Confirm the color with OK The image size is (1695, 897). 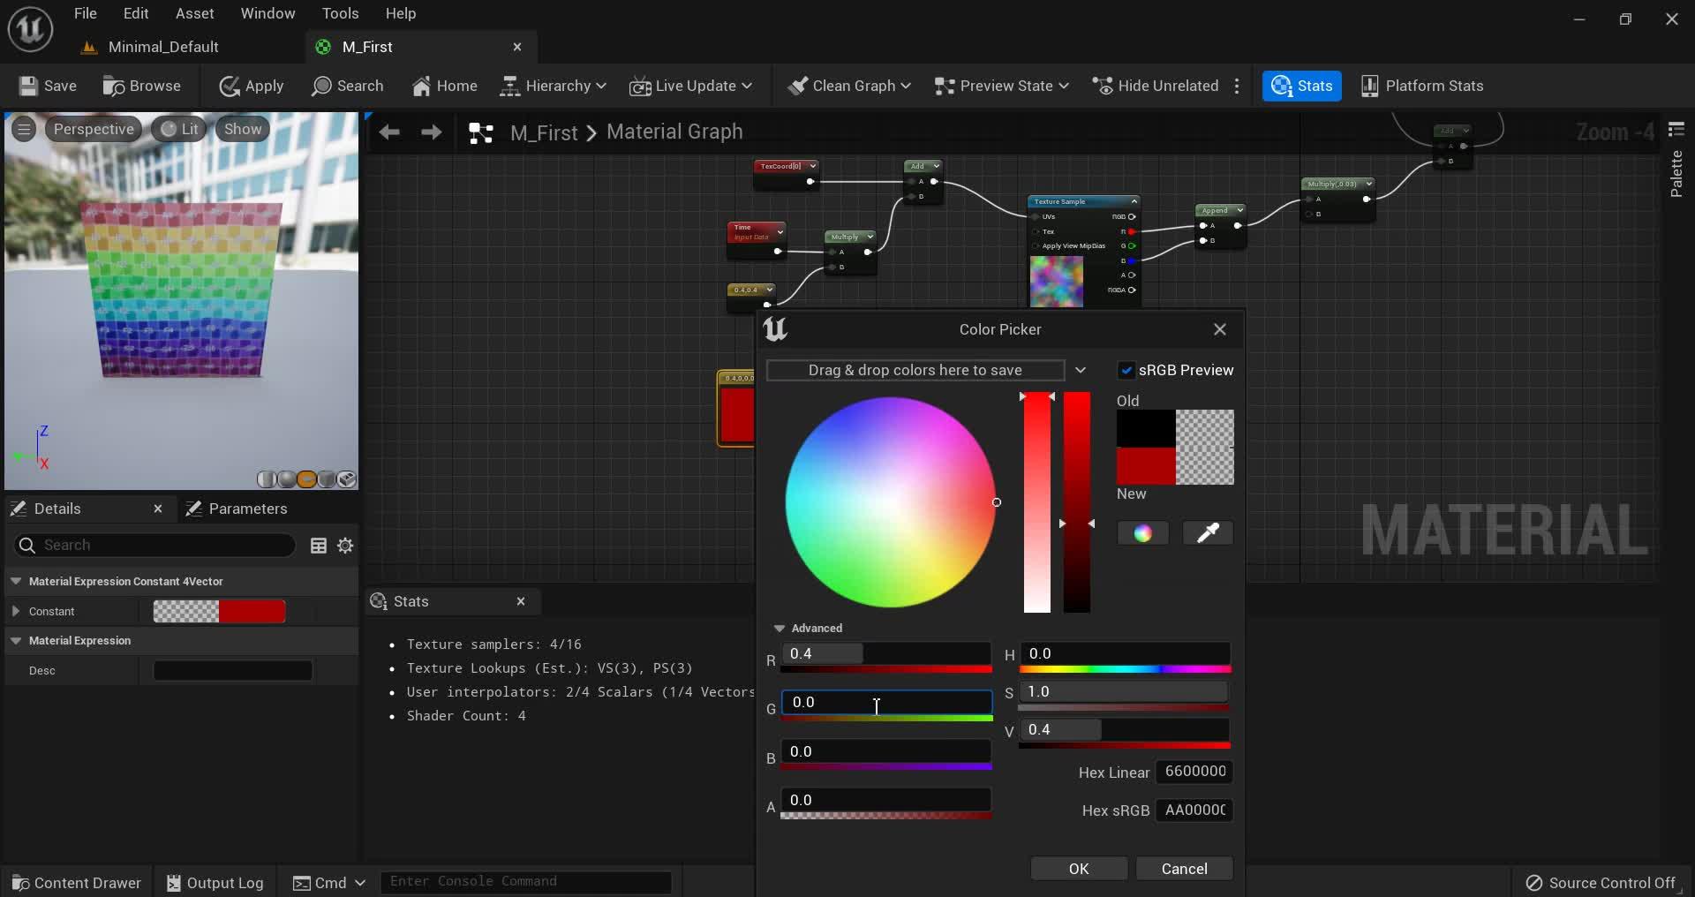click(1078, 868)
